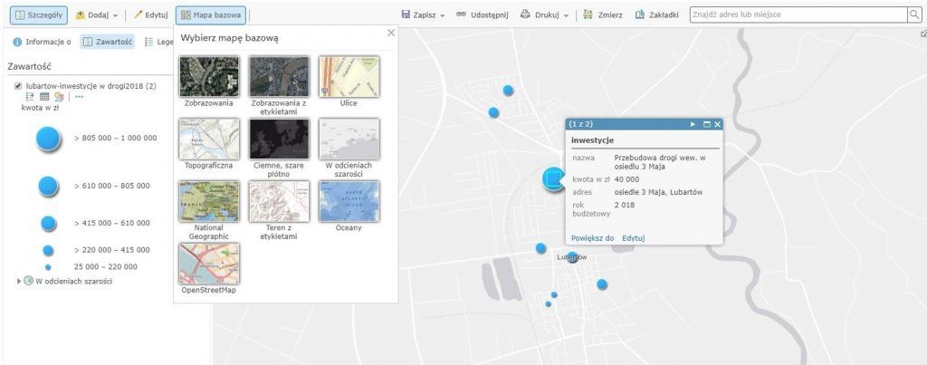Viewport: 927px width, 365px height.
Task: Select the Topograficzna basemap thumbnail
Action: point(209,139)
